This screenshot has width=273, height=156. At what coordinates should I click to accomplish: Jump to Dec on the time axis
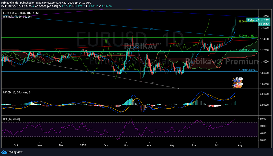click(61, 145)
